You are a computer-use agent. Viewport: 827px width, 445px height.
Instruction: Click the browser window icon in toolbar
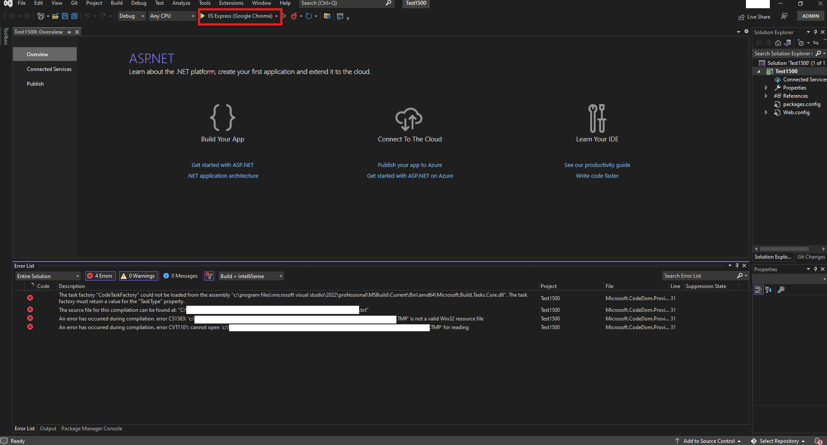340,16
